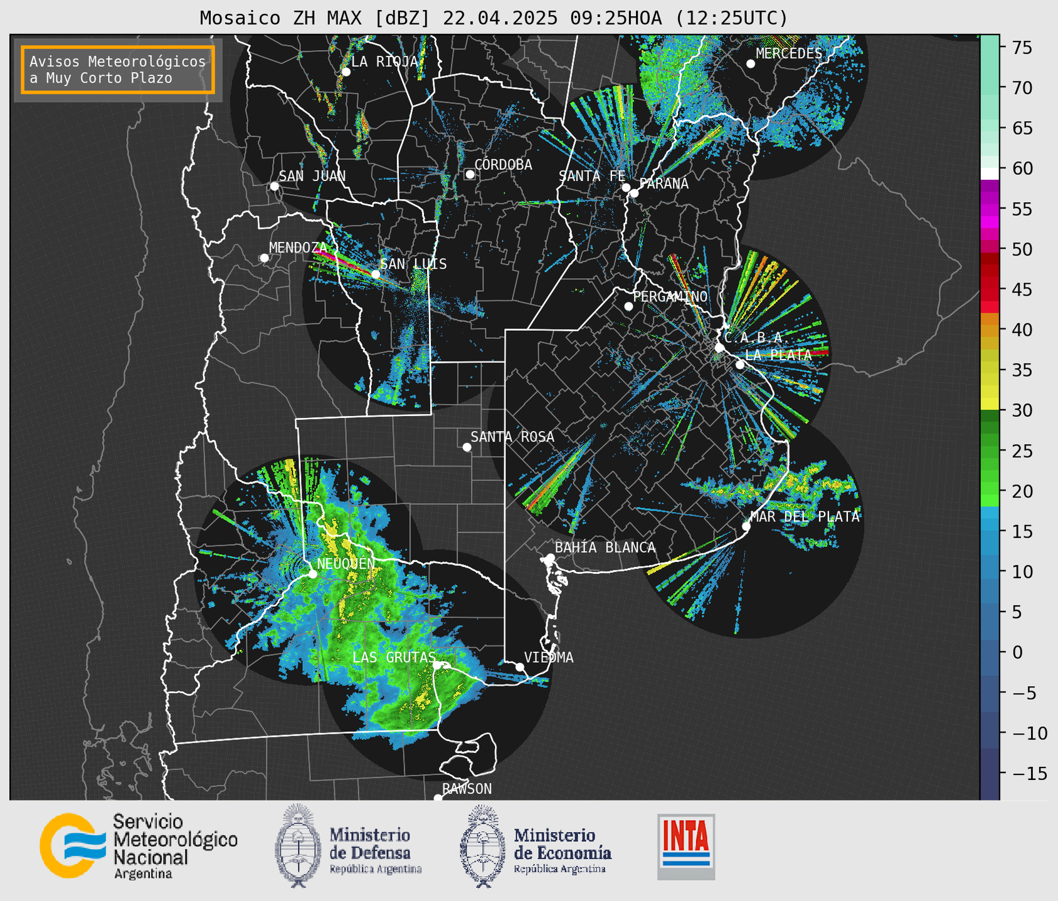Click the Ministerio de Defensa text
This screenshot has width=1058, height=901.
click(x=376, y=850)
